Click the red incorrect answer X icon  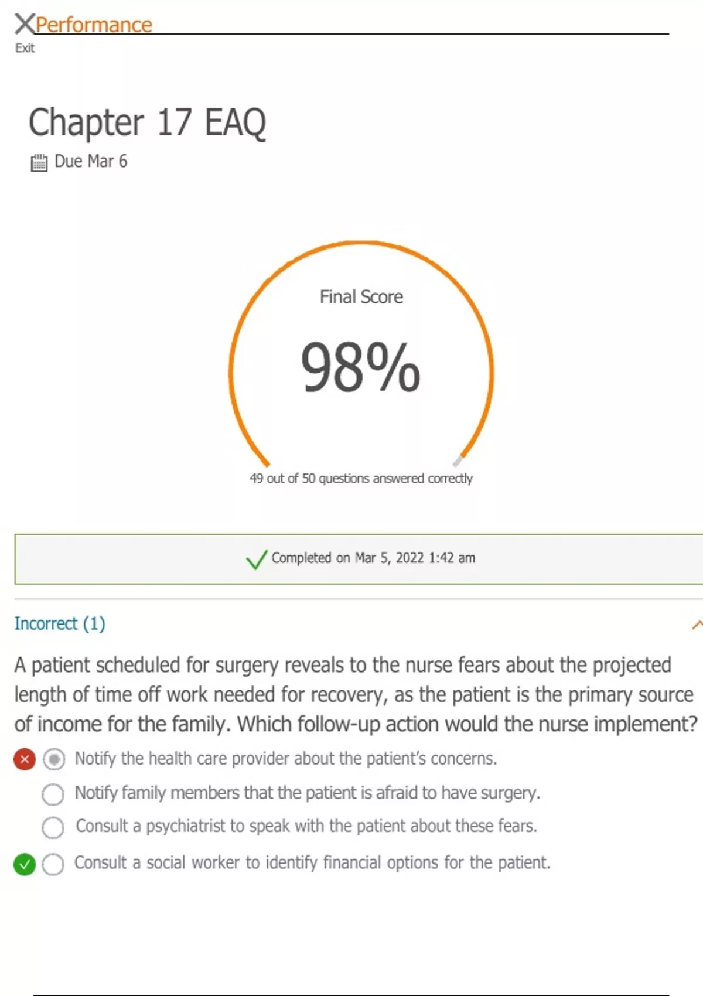(25, 760)
